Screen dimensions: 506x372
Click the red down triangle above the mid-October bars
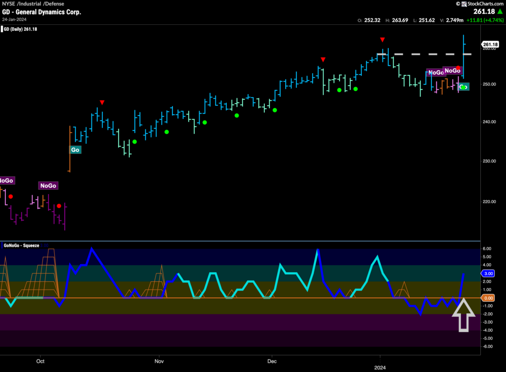[102, 102]
